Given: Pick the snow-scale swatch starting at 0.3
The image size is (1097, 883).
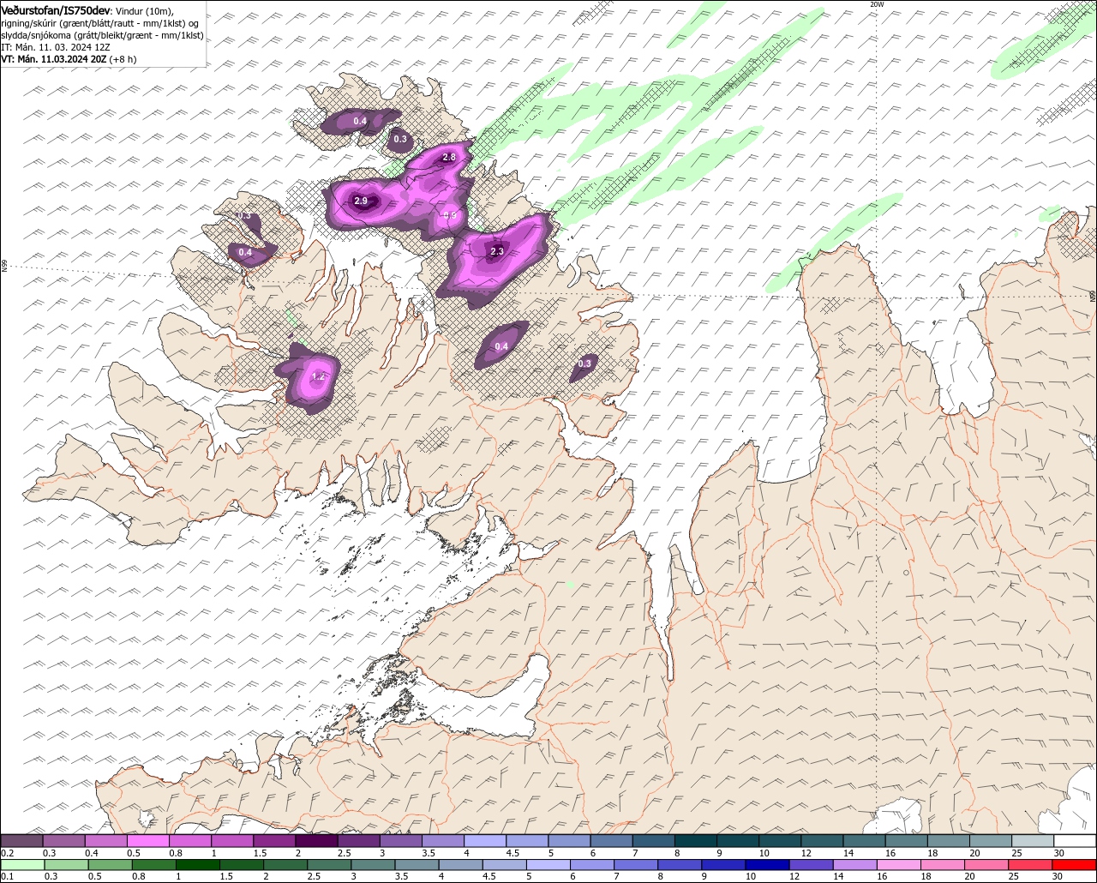Looking at the screenshot, I should tap(64, 841).
